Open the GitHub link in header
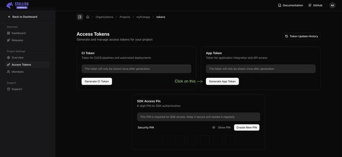 point(315,6)
